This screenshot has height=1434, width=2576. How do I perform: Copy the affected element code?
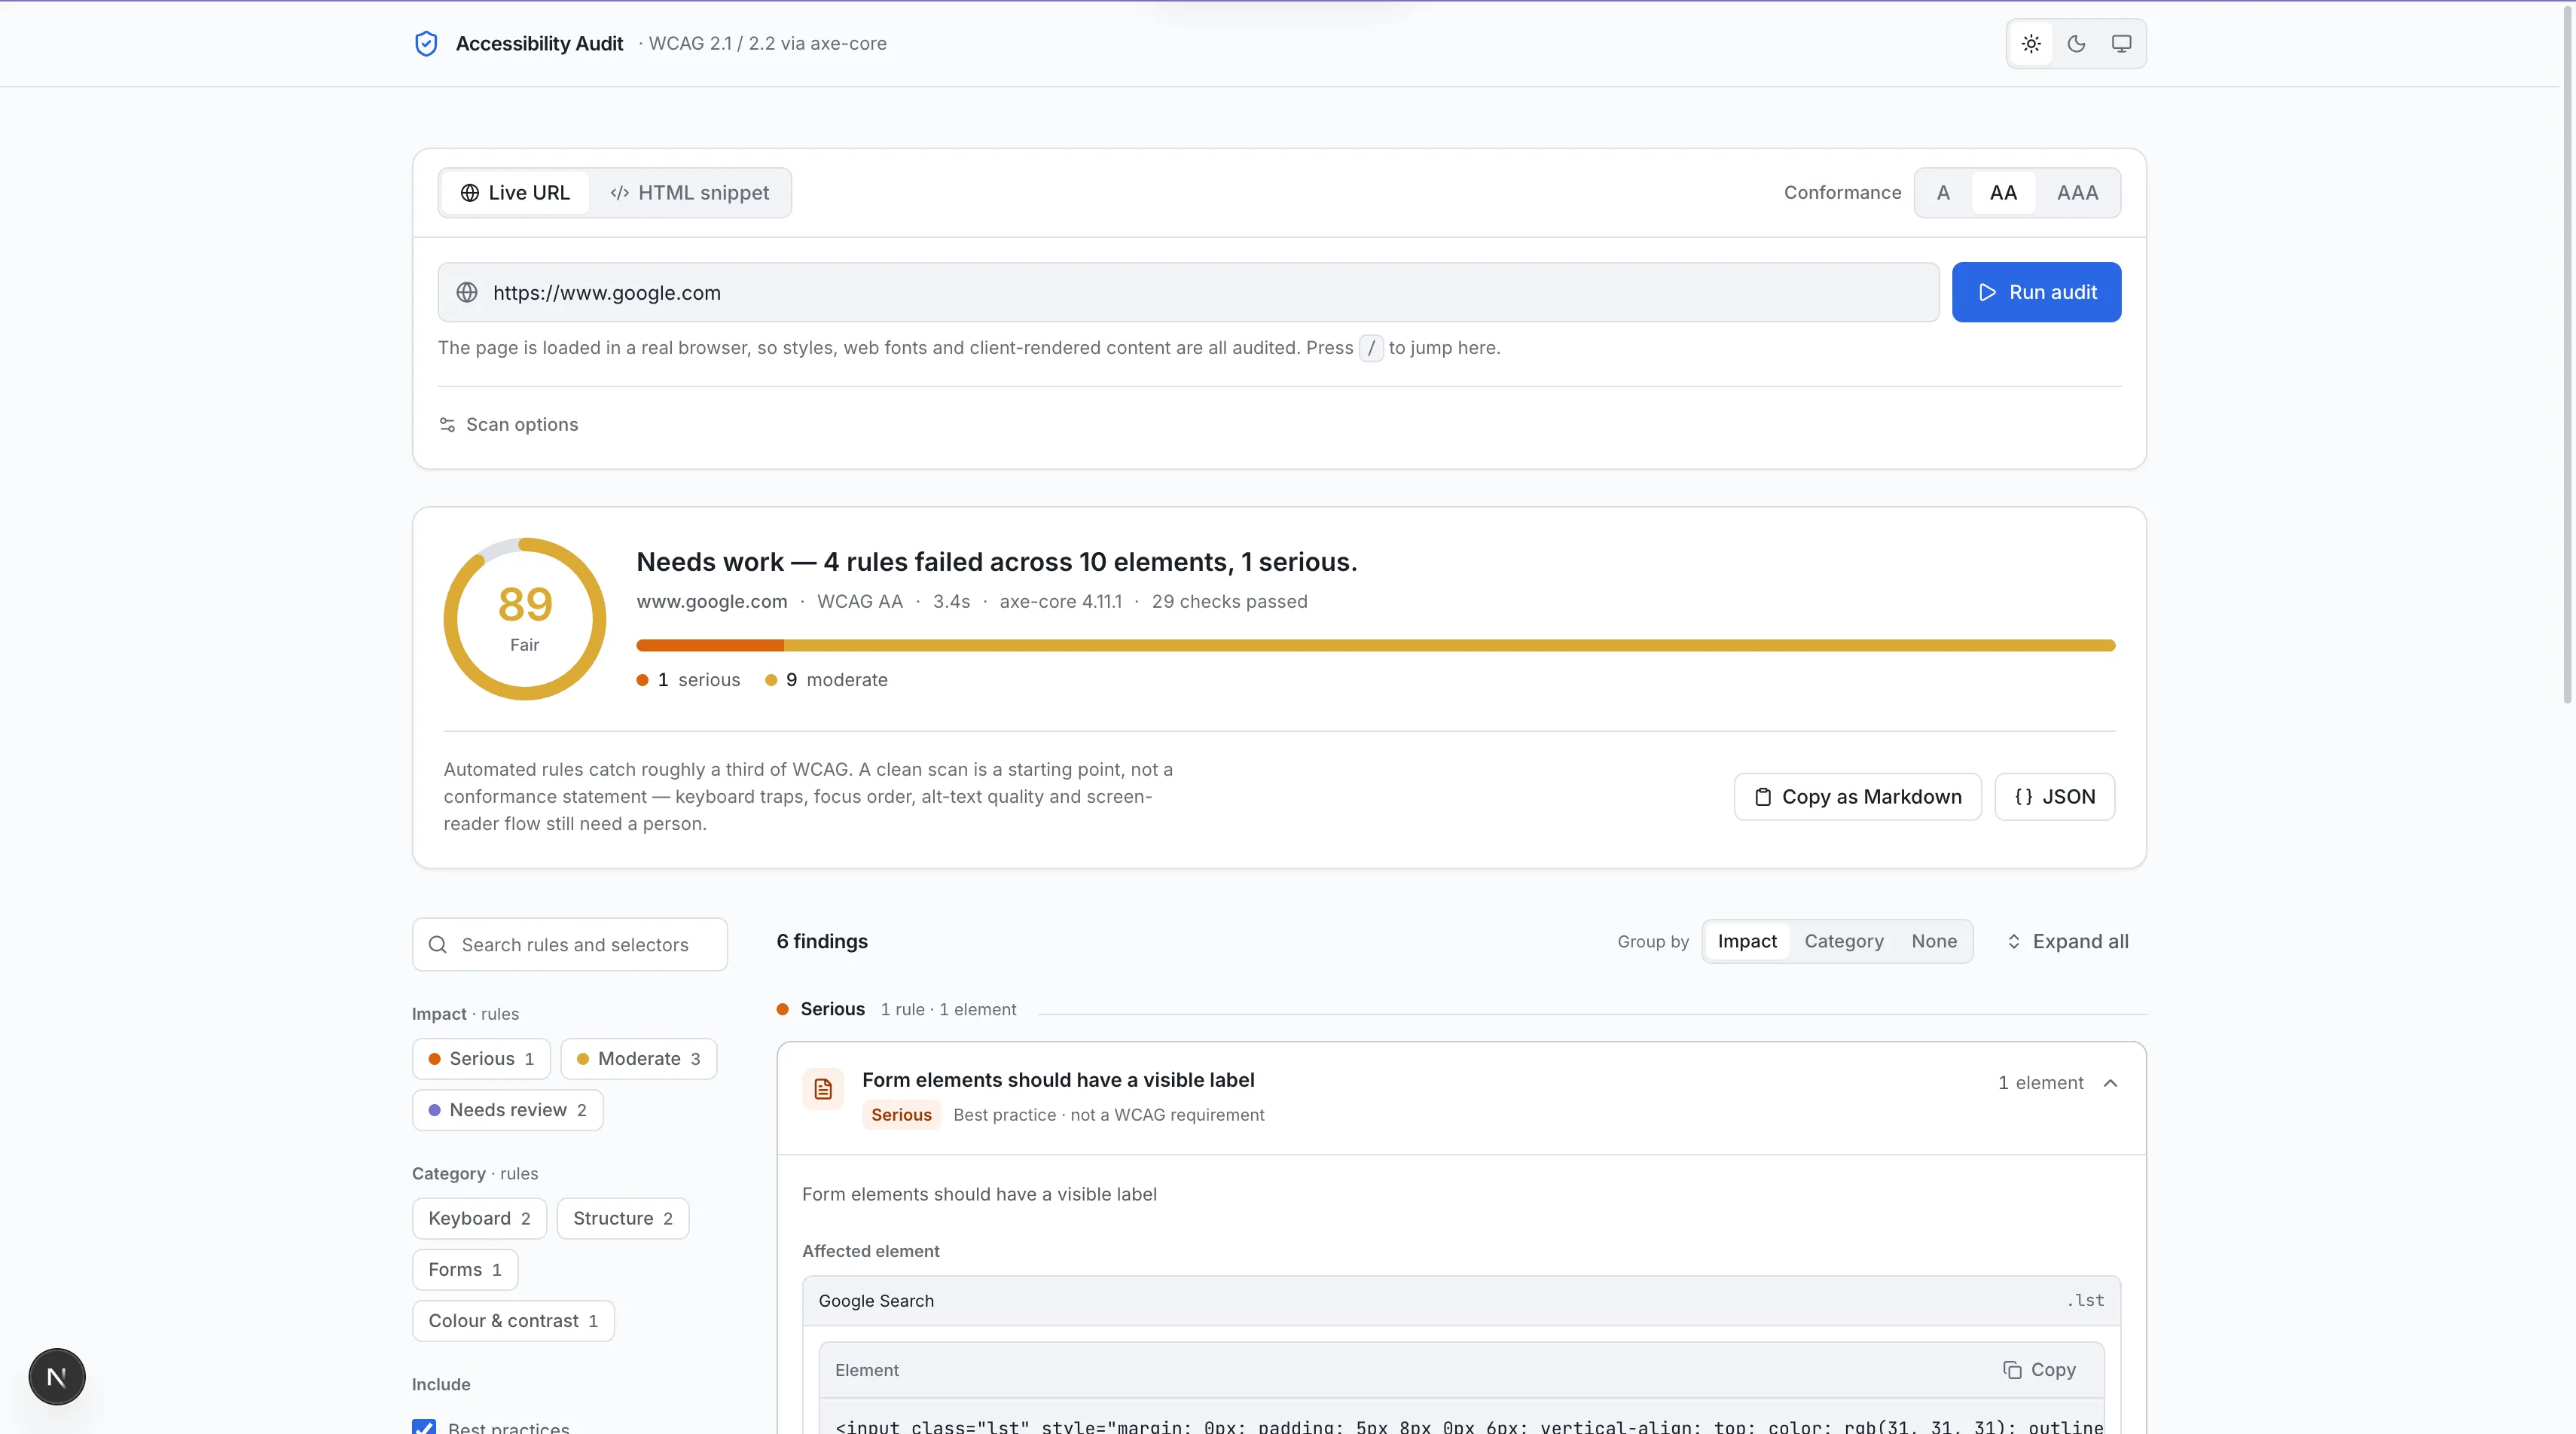coord(2039,1370)
